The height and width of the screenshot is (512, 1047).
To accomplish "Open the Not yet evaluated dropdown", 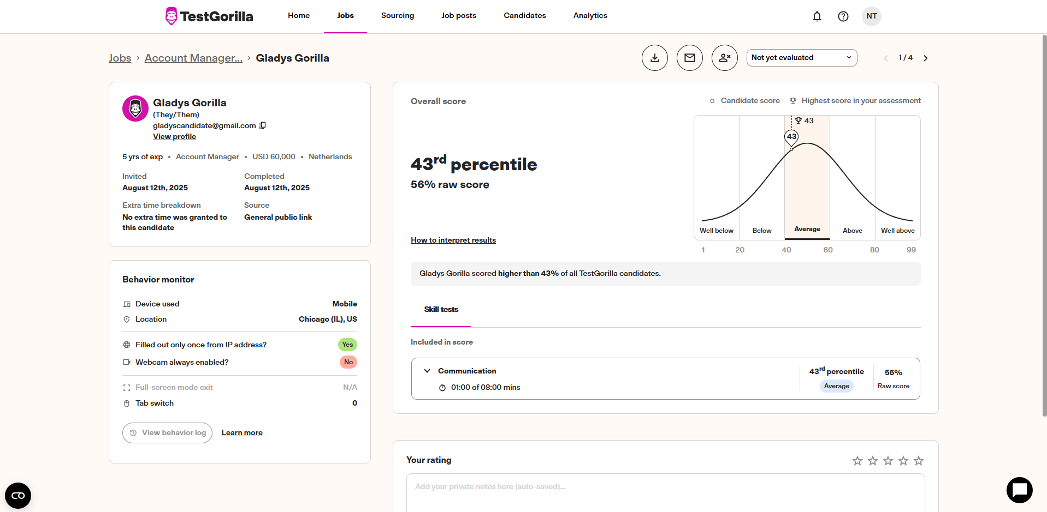I will pos(801,58).
